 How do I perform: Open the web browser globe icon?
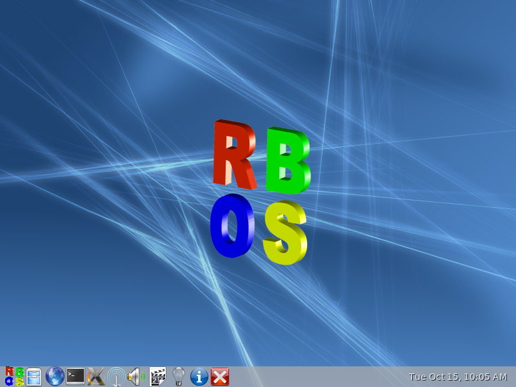[x=55, y=377]
